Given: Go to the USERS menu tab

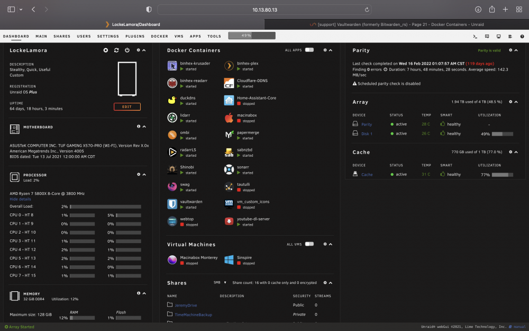Looking at the screenshot, I should click(x=84, y=36).
